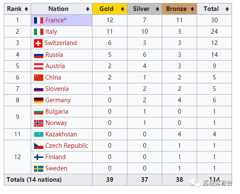Screen dimensions: 240x194
Task: Open the Bulgaria nation link
Action: pos(57,112)
